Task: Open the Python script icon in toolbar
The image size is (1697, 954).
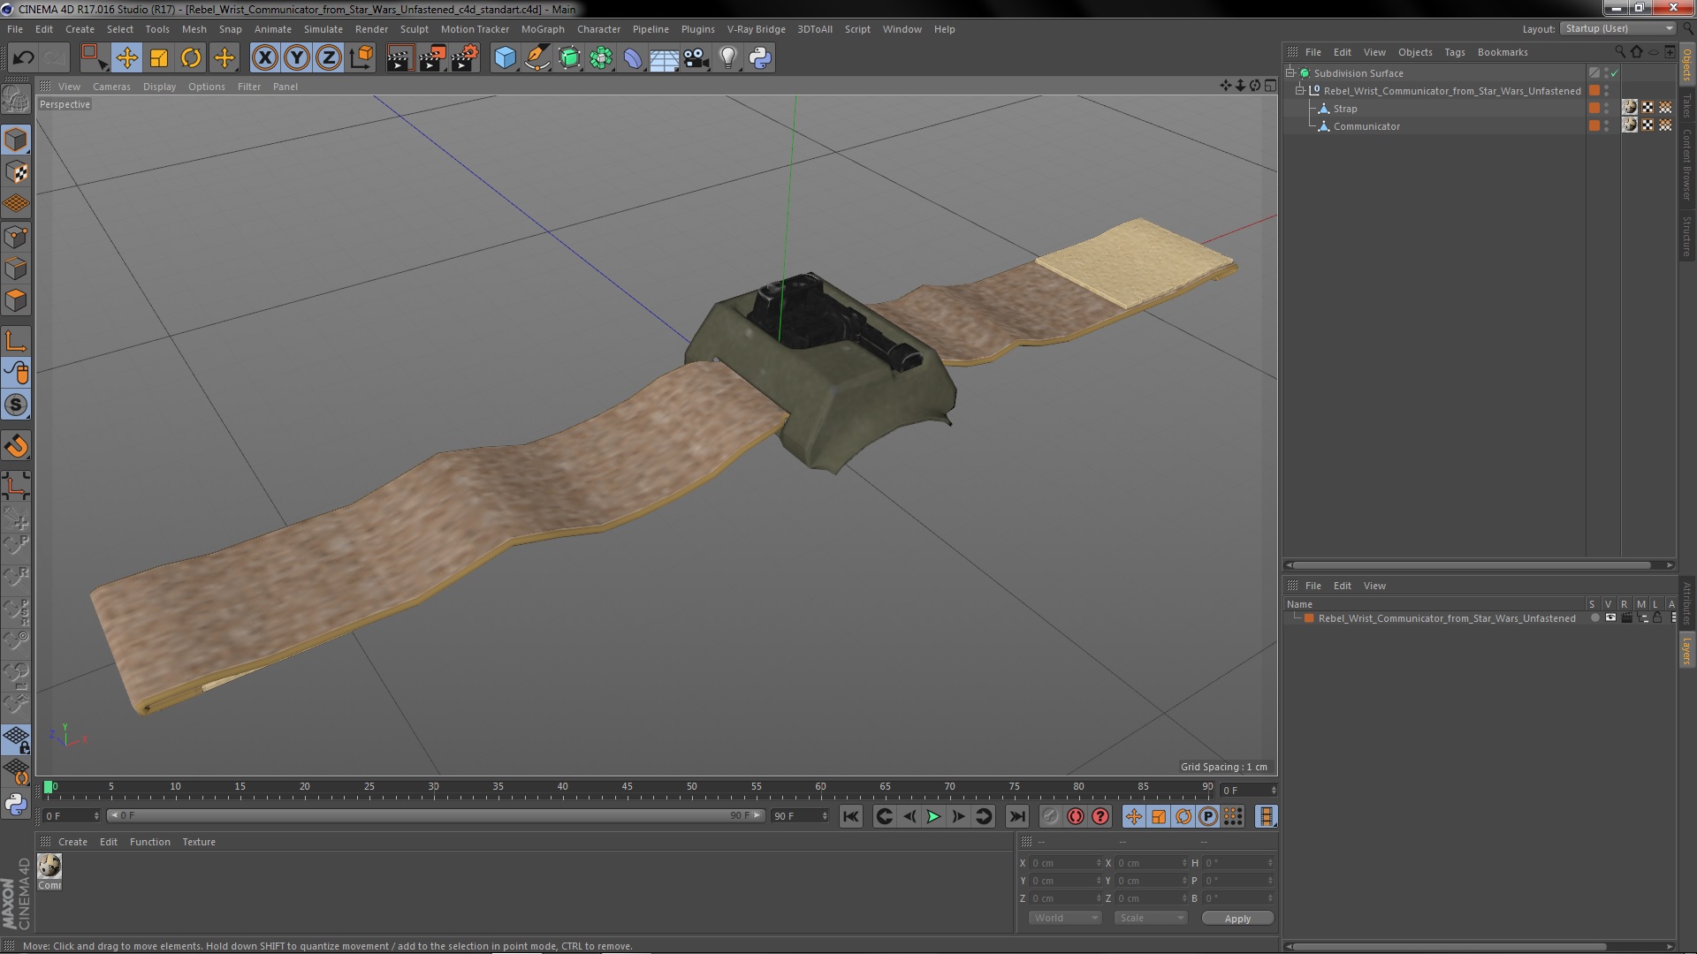Action: 760,58
